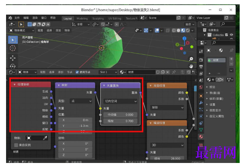The image size is (244, 166).
Task: Click the hand pan view icon
Action: [191, 66]
